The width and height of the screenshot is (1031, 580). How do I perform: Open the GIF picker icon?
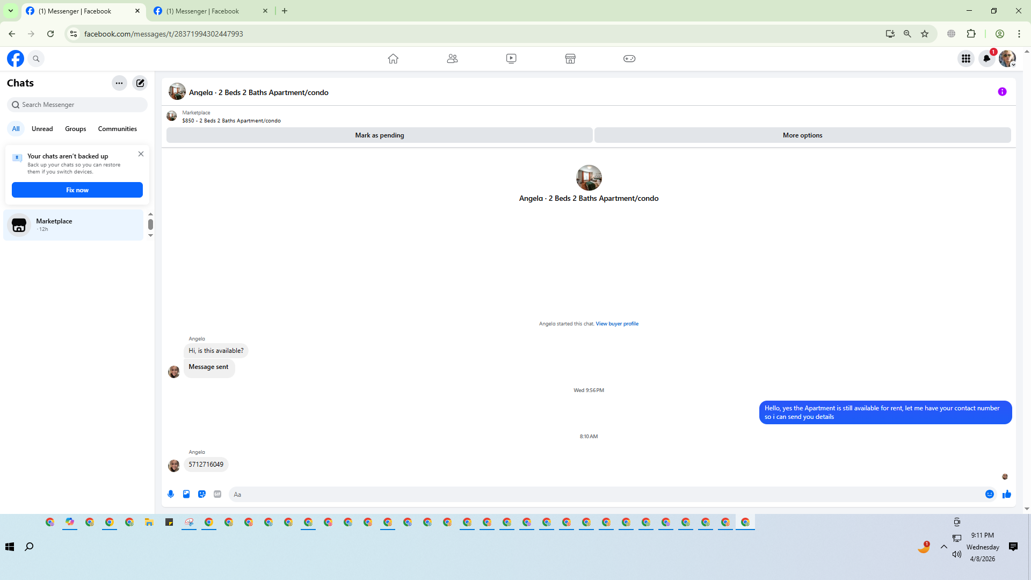(217, 494)
